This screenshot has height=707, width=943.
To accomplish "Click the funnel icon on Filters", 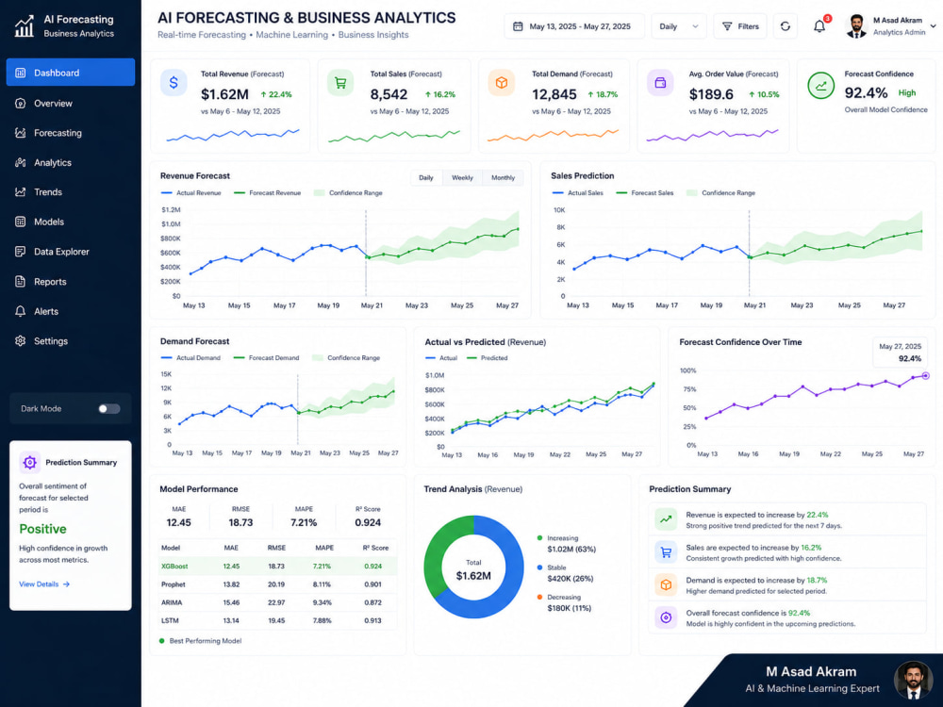I will [x=727, y=26].
